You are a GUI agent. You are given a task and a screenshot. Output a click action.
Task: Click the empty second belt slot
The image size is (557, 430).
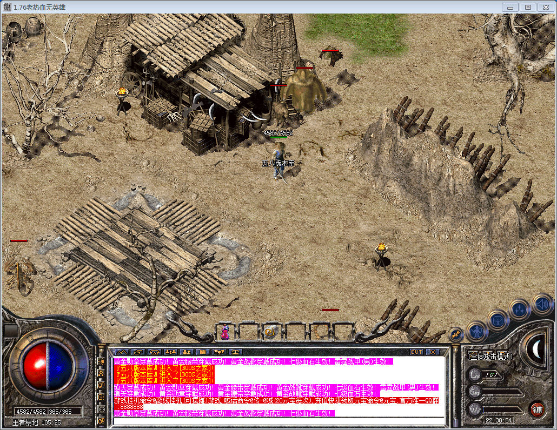(249, 332)
